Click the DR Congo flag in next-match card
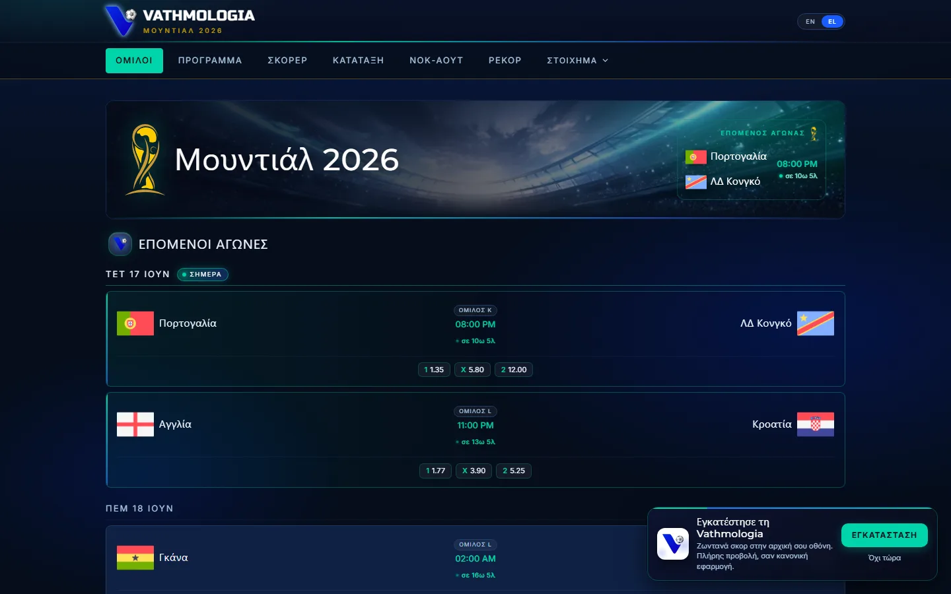This screenshot has height=594, width=951. pos(696,182)
